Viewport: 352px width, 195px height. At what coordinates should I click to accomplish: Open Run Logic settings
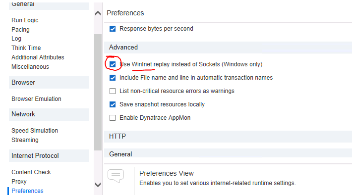pos(25,20)
